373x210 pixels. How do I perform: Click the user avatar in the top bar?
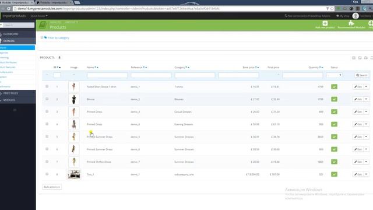point(356,16)
